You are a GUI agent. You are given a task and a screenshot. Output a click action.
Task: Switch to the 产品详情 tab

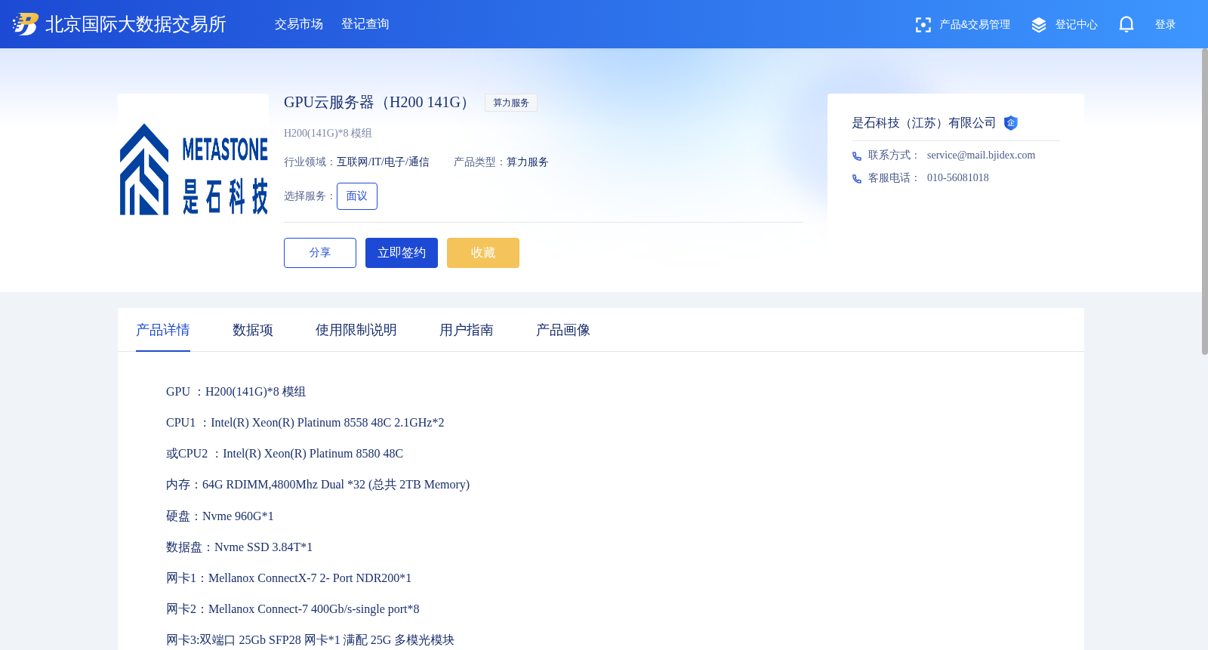pos(163,330)
